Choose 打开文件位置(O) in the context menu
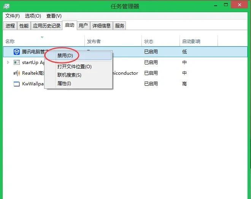This screenshot has height=199, width=251. [79, 66]
